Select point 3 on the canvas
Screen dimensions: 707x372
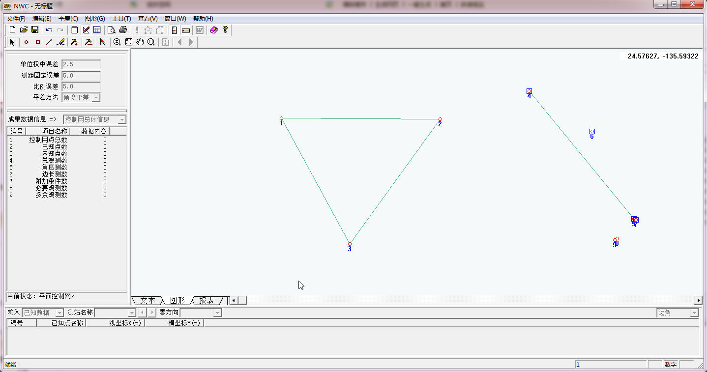pos(350,244)
